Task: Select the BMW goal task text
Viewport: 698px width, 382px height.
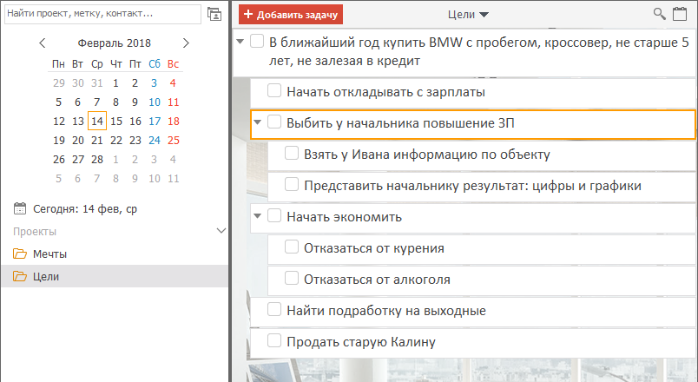Action: (x=479, y=51)
